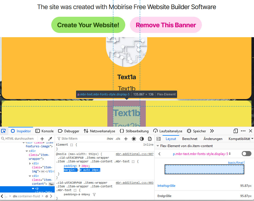Viewport: 254px width, 201px height.
Task: Expand the padding shorthand value
Action: [80, 166]
